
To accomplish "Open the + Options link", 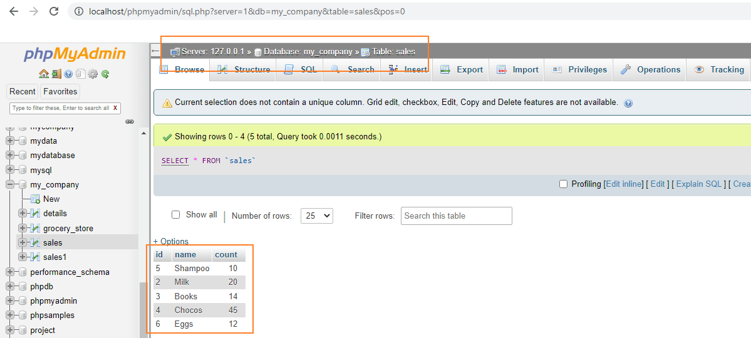I will [171, 241].
